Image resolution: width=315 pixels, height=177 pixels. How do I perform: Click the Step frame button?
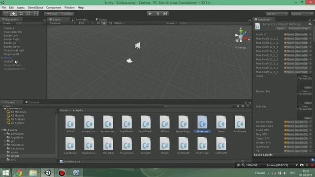coord(165,14)
